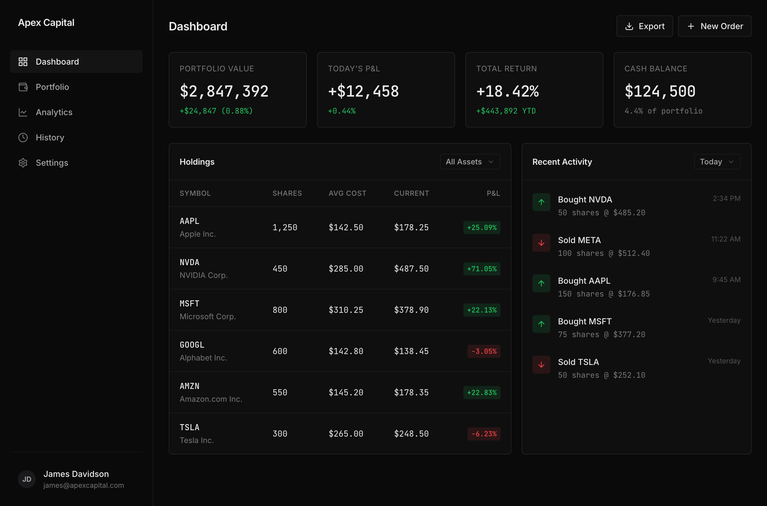The image size is (767, 506).
Task: Click the Analytics chart icon
Action: [23, 112]
